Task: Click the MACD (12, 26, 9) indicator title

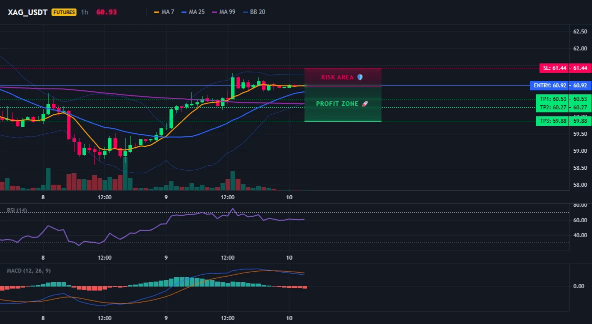Action: (x=28, y=271)
